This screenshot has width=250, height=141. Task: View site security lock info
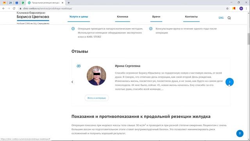coord(20,9)
